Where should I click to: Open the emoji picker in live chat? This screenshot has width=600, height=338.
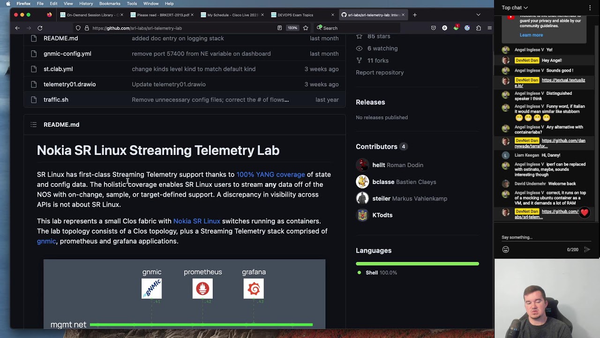(x=506, y=250)
